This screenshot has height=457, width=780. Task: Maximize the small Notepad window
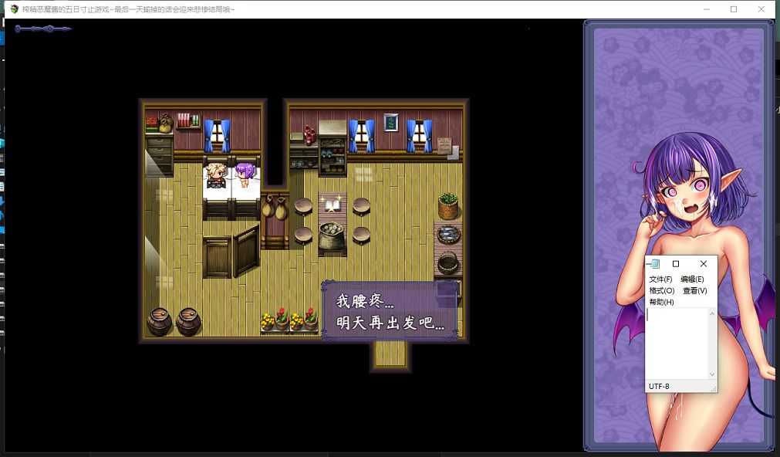(x=676, y=264)
